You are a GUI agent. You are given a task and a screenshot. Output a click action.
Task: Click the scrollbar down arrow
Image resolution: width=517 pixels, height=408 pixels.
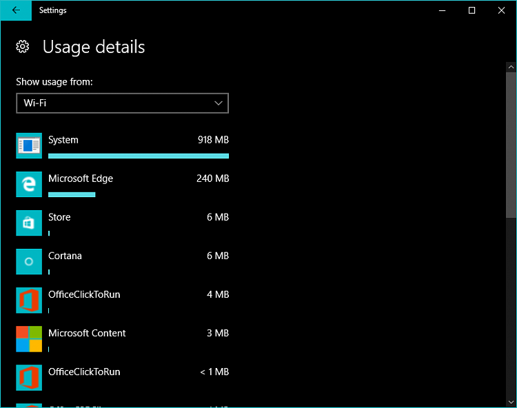tap(511, 400)
